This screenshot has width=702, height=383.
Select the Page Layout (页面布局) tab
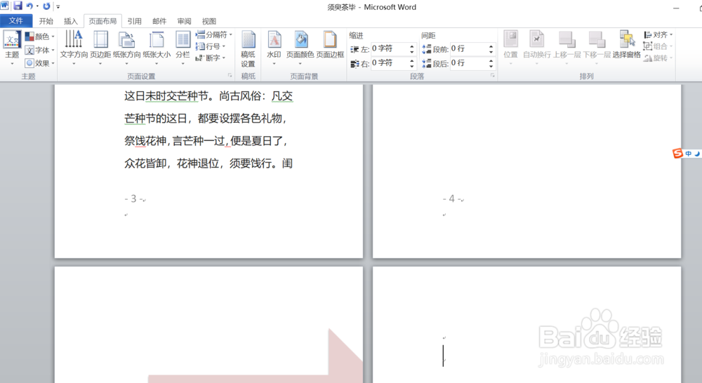pyautogui.click(x=102, y=21)
